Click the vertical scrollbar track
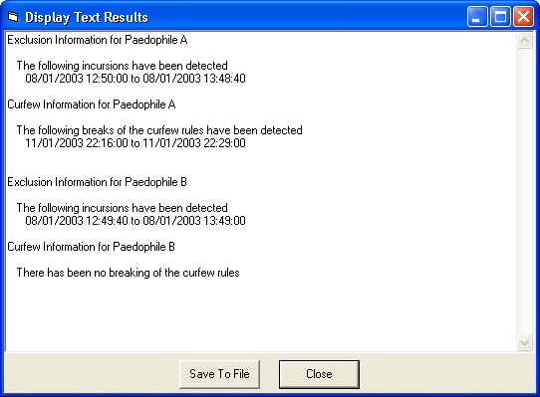Screen dimensions: 540x397 pyautogui.click(x=524, y=192)
